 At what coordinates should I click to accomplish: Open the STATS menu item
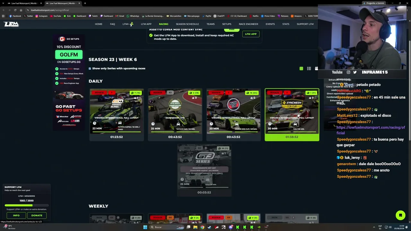[286, 24]
